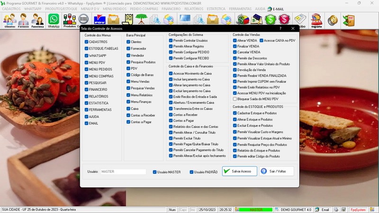The width and height of the screenshot is (379, 213).
Task: Open the E-MAIL menu item
Action: pos(276,9)
